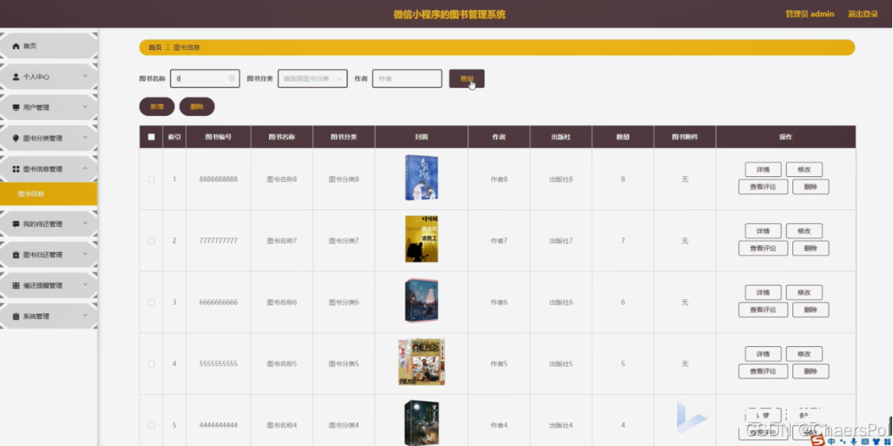This screenshot has width=893, height=446.
Task: Open the cover image of 图书名称8
Action: point(422,178)
